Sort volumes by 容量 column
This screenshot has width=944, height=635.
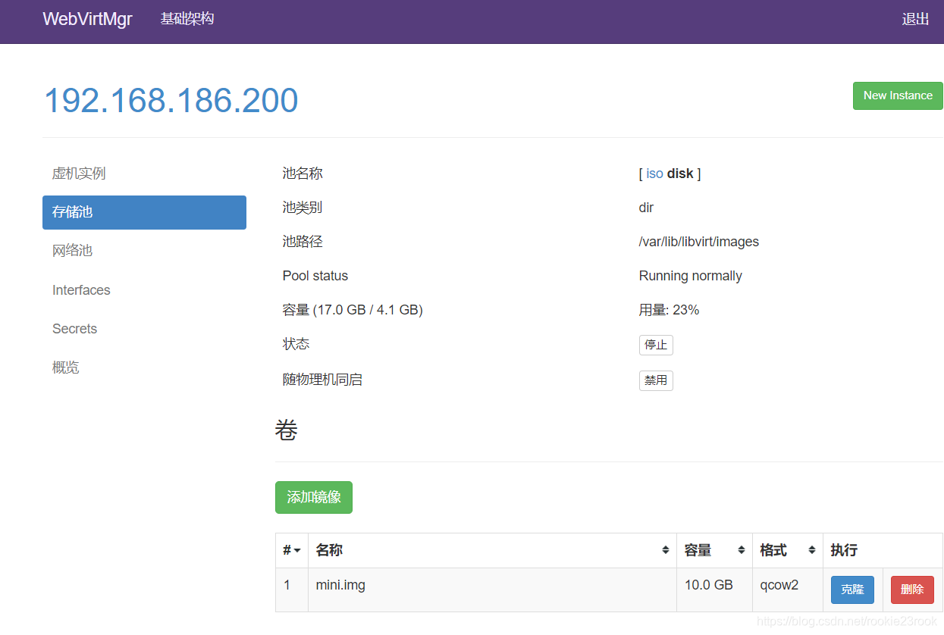point(698,550)
